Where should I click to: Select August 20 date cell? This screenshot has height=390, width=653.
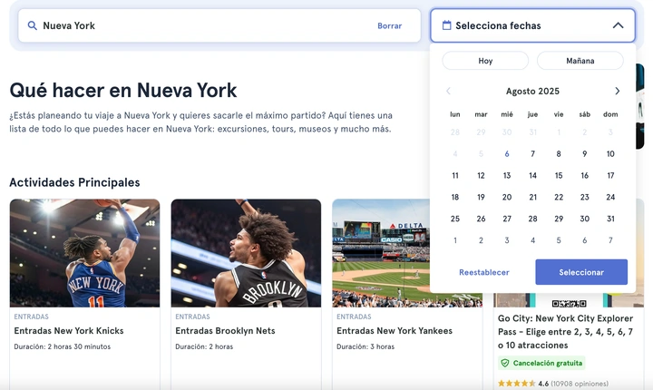[x=507, y=197]
